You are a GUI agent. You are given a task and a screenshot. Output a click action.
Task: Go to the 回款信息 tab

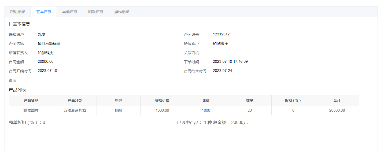pyautogui.click(x=96, y=12)
